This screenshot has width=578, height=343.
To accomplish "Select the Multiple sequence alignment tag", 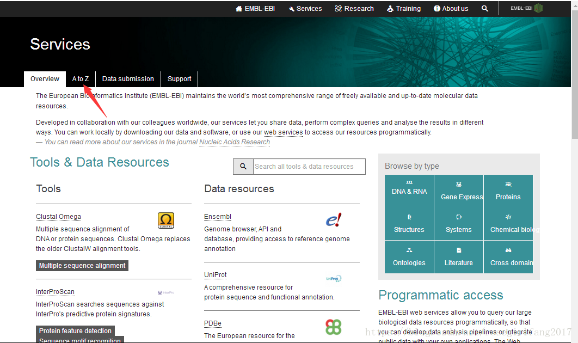I will (x=82, y=266).
